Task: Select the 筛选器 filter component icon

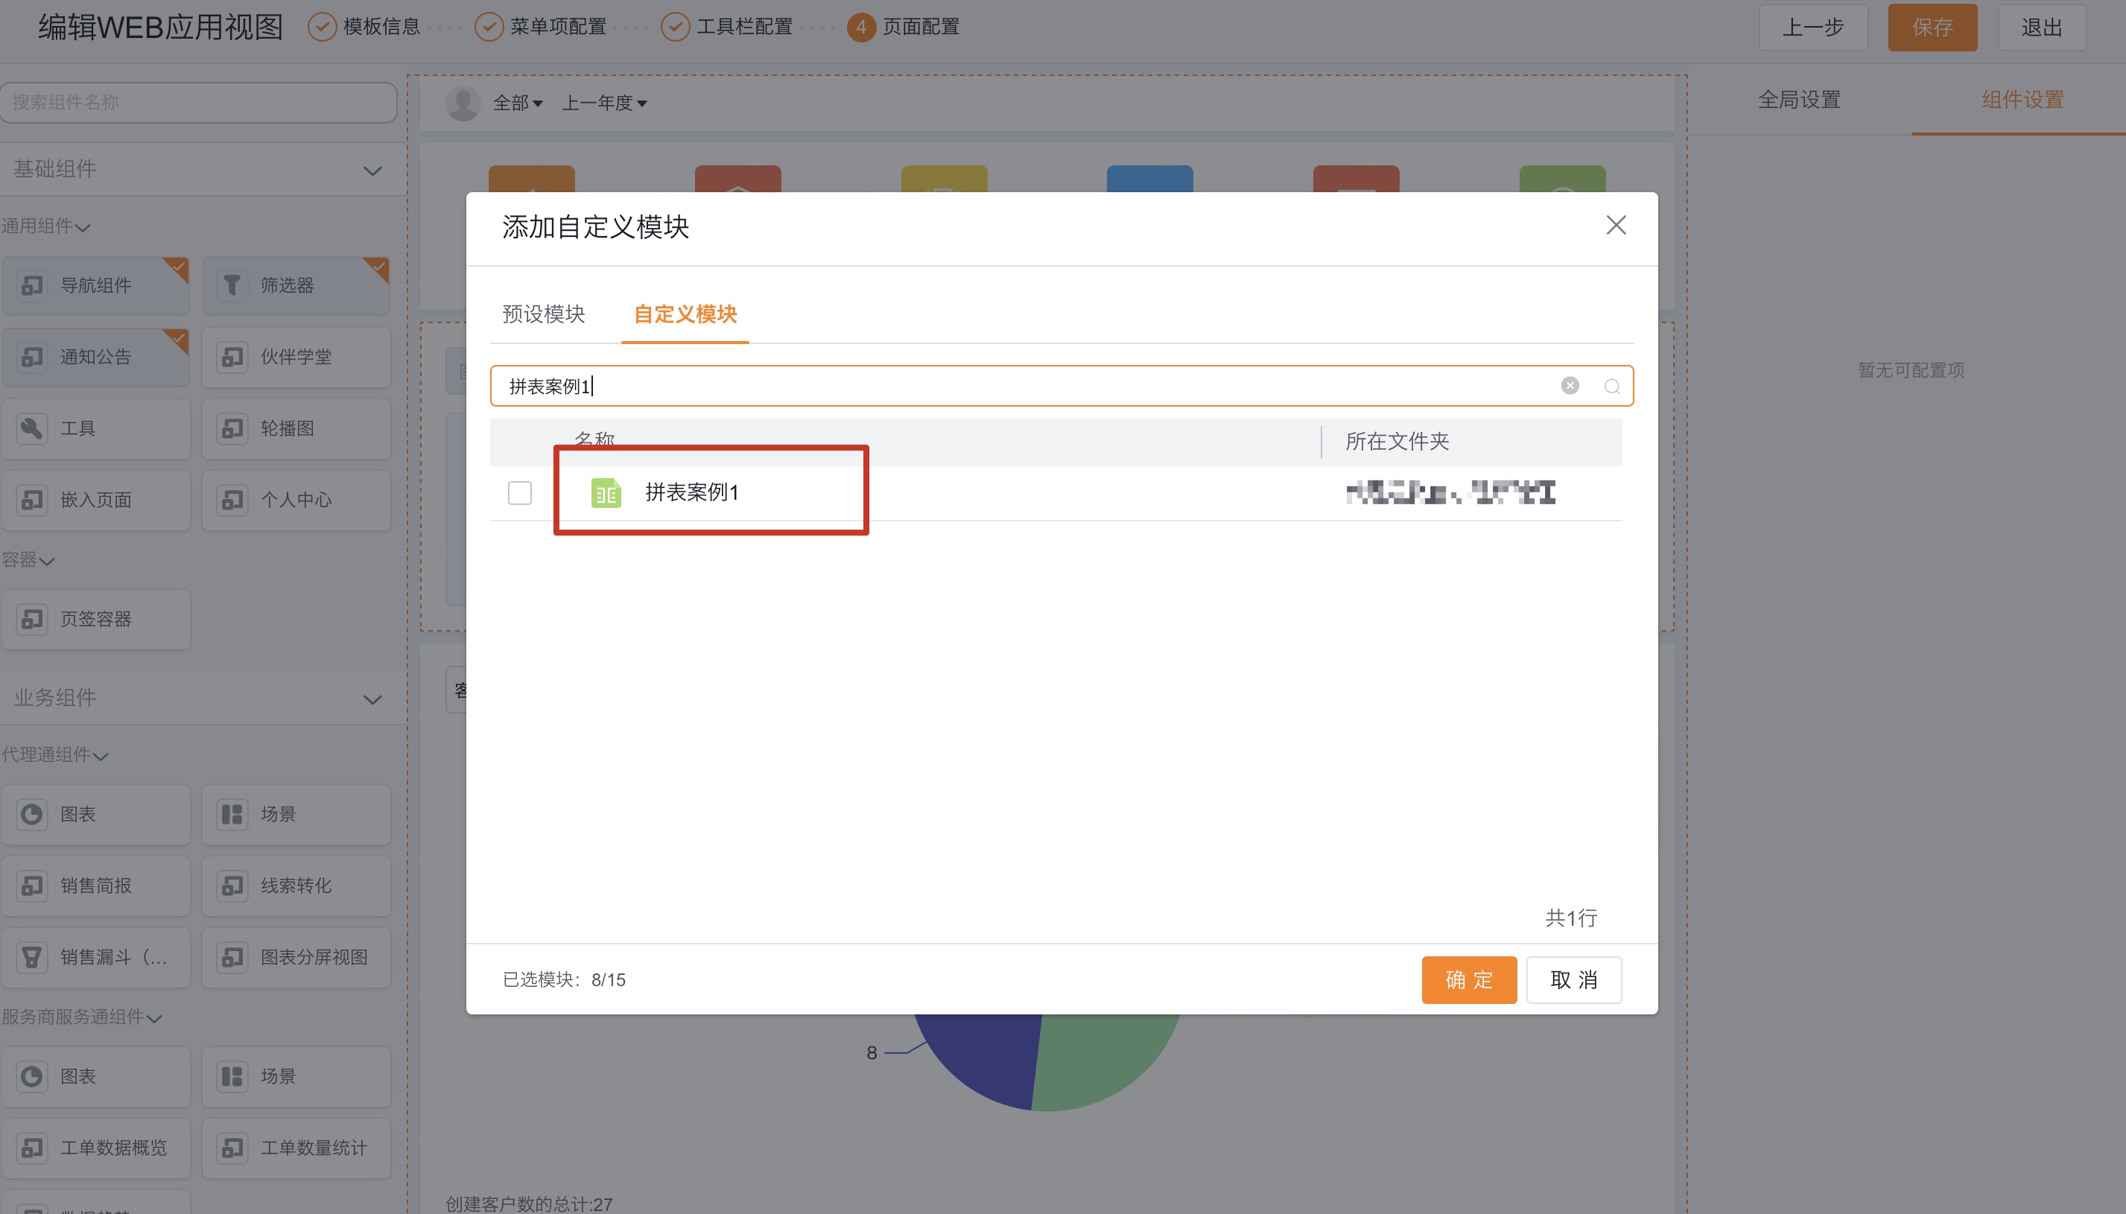Action: pyautogui.click(x=232, y=285)
